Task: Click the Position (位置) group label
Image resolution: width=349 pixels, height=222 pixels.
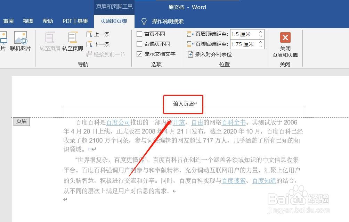Action: 224,65
